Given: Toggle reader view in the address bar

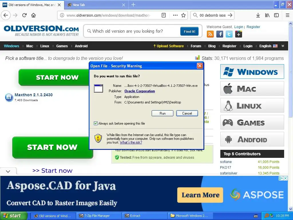Looking at the screenshot, I should pos(164,15).
